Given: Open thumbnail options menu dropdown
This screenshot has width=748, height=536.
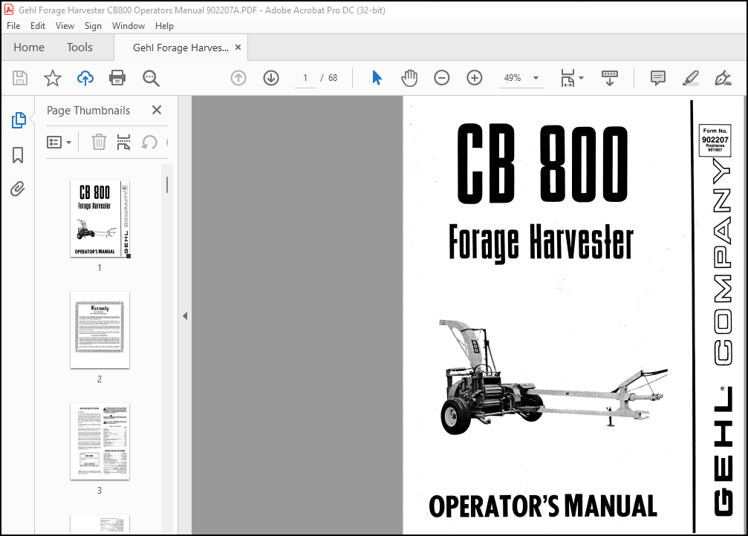Looking at the screenshot, I should pyautogui.click(x=59, y=142).
